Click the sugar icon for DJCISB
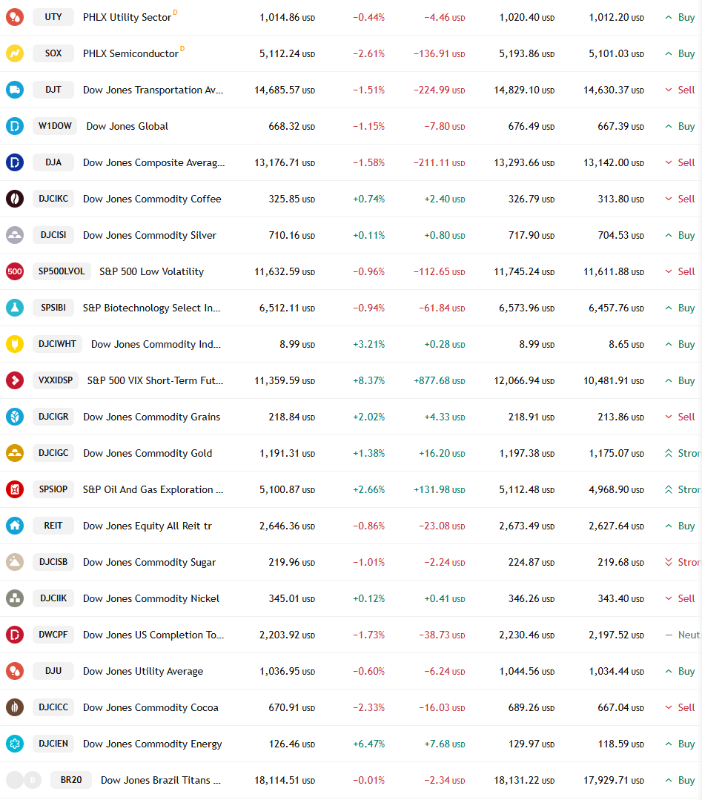This screenshot has height=800, width=702. coord(15,562)
